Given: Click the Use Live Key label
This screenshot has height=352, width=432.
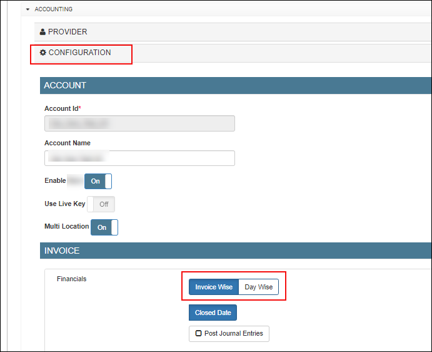Looking at the screenshot, I should tap(65, 204).
